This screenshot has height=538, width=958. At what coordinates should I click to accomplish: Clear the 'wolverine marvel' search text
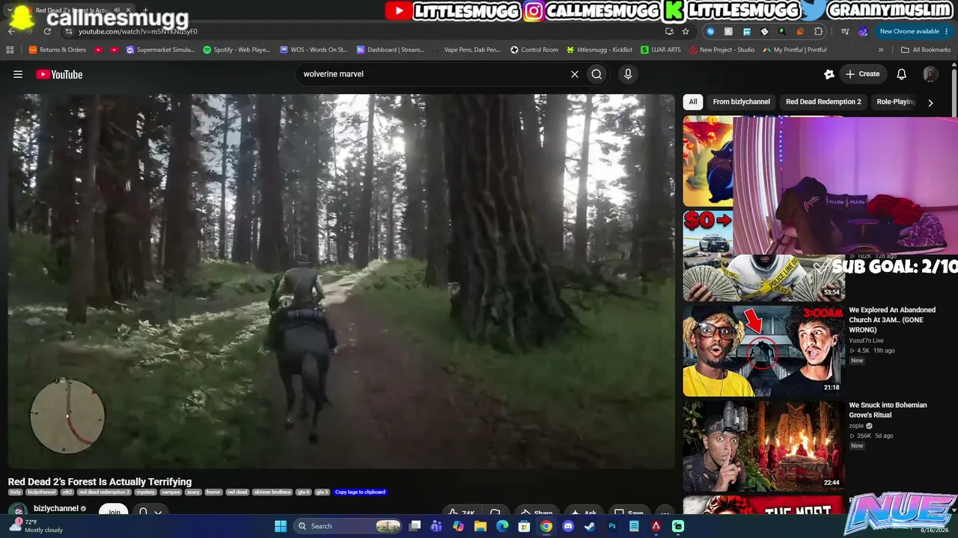point(575,74)
